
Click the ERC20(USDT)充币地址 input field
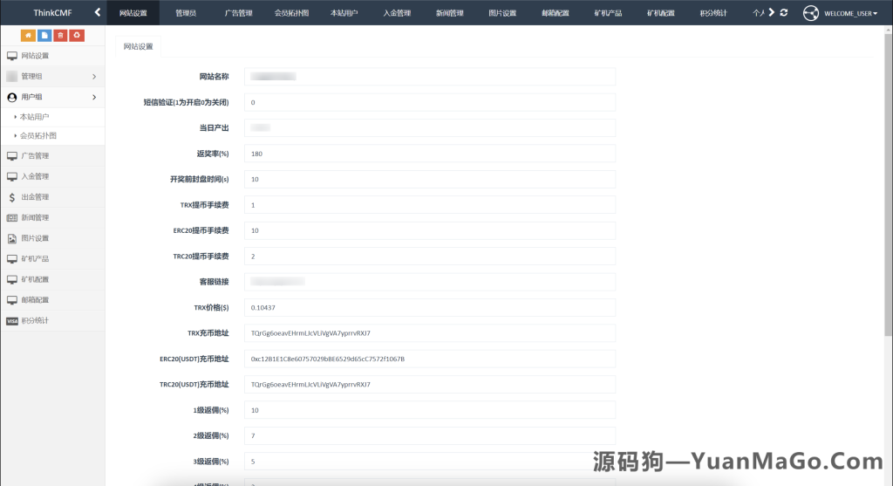coord(430,359)
